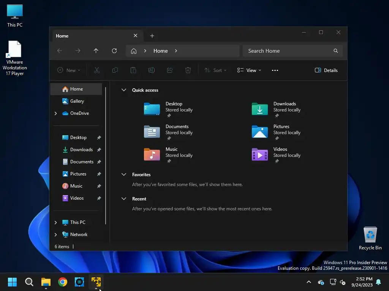Click the Search Home field
This screenshot has width=389, height=291.
tap(293, 51)
